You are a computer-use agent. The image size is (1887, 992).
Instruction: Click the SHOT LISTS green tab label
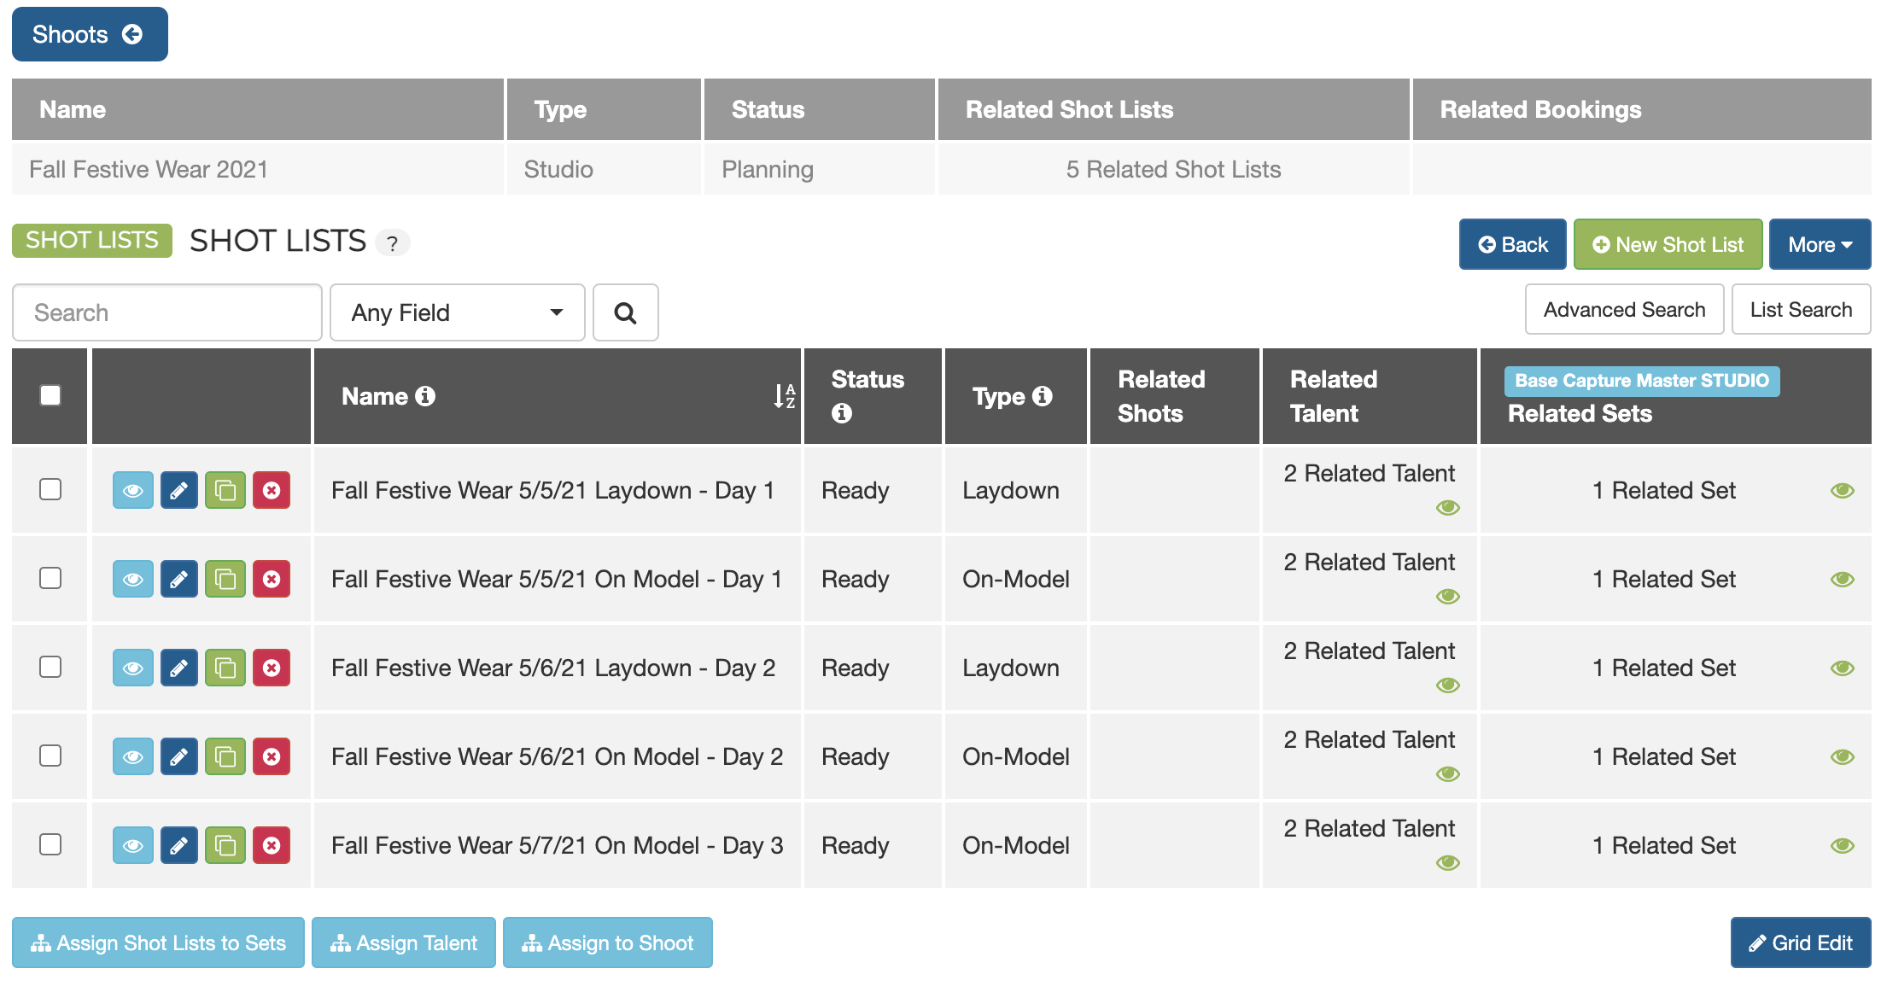(92, 241)
